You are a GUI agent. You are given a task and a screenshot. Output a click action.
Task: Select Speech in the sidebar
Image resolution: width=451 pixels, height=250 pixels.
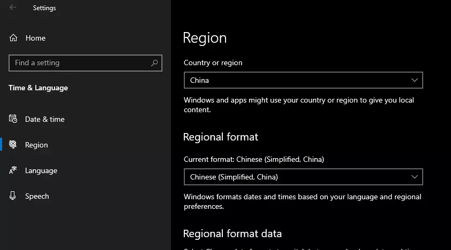coord(37,196)
